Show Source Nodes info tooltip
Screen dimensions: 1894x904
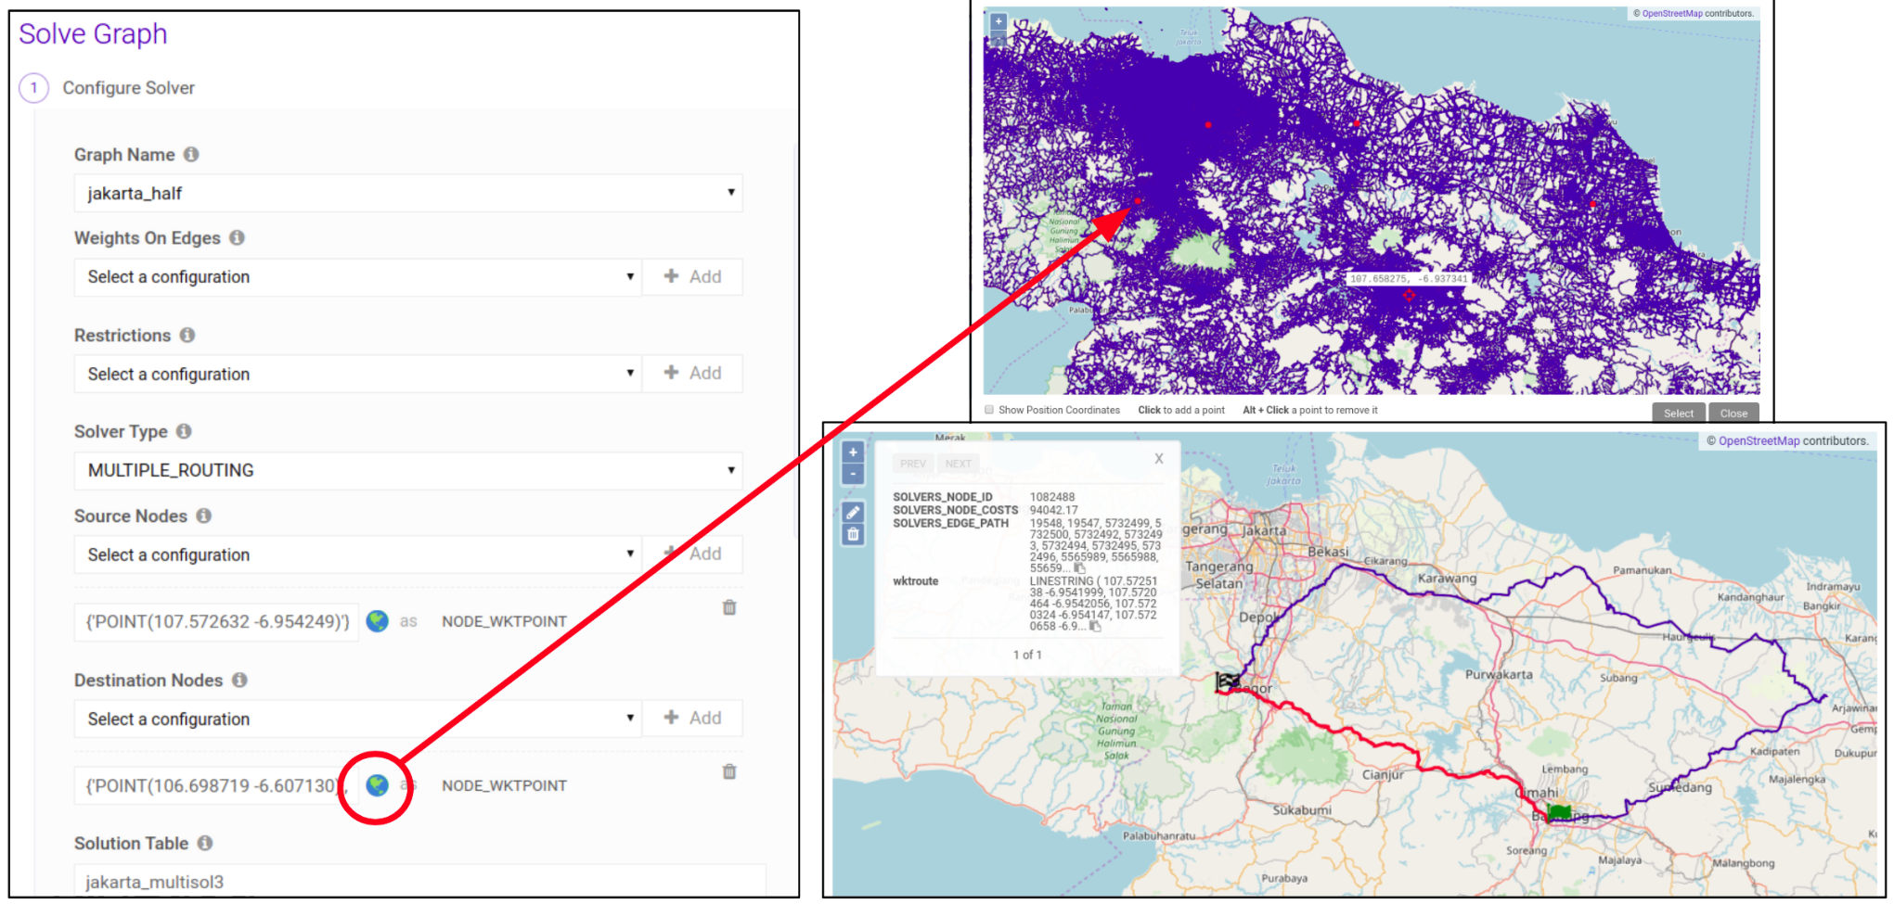tap(204, 516)
